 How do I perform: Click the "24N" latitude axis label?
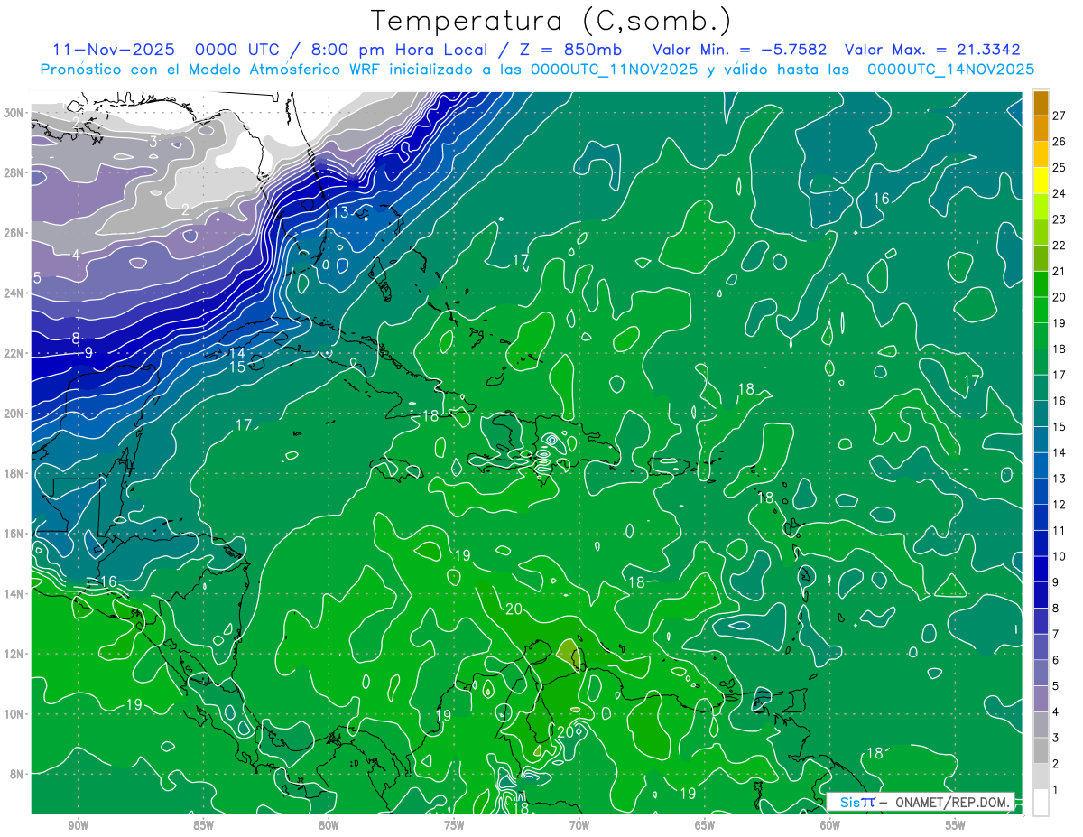pyautogui.click(x=14, y=293)
